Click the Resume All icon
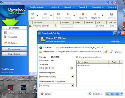This screenshot has height=98, width=125. 95,14
